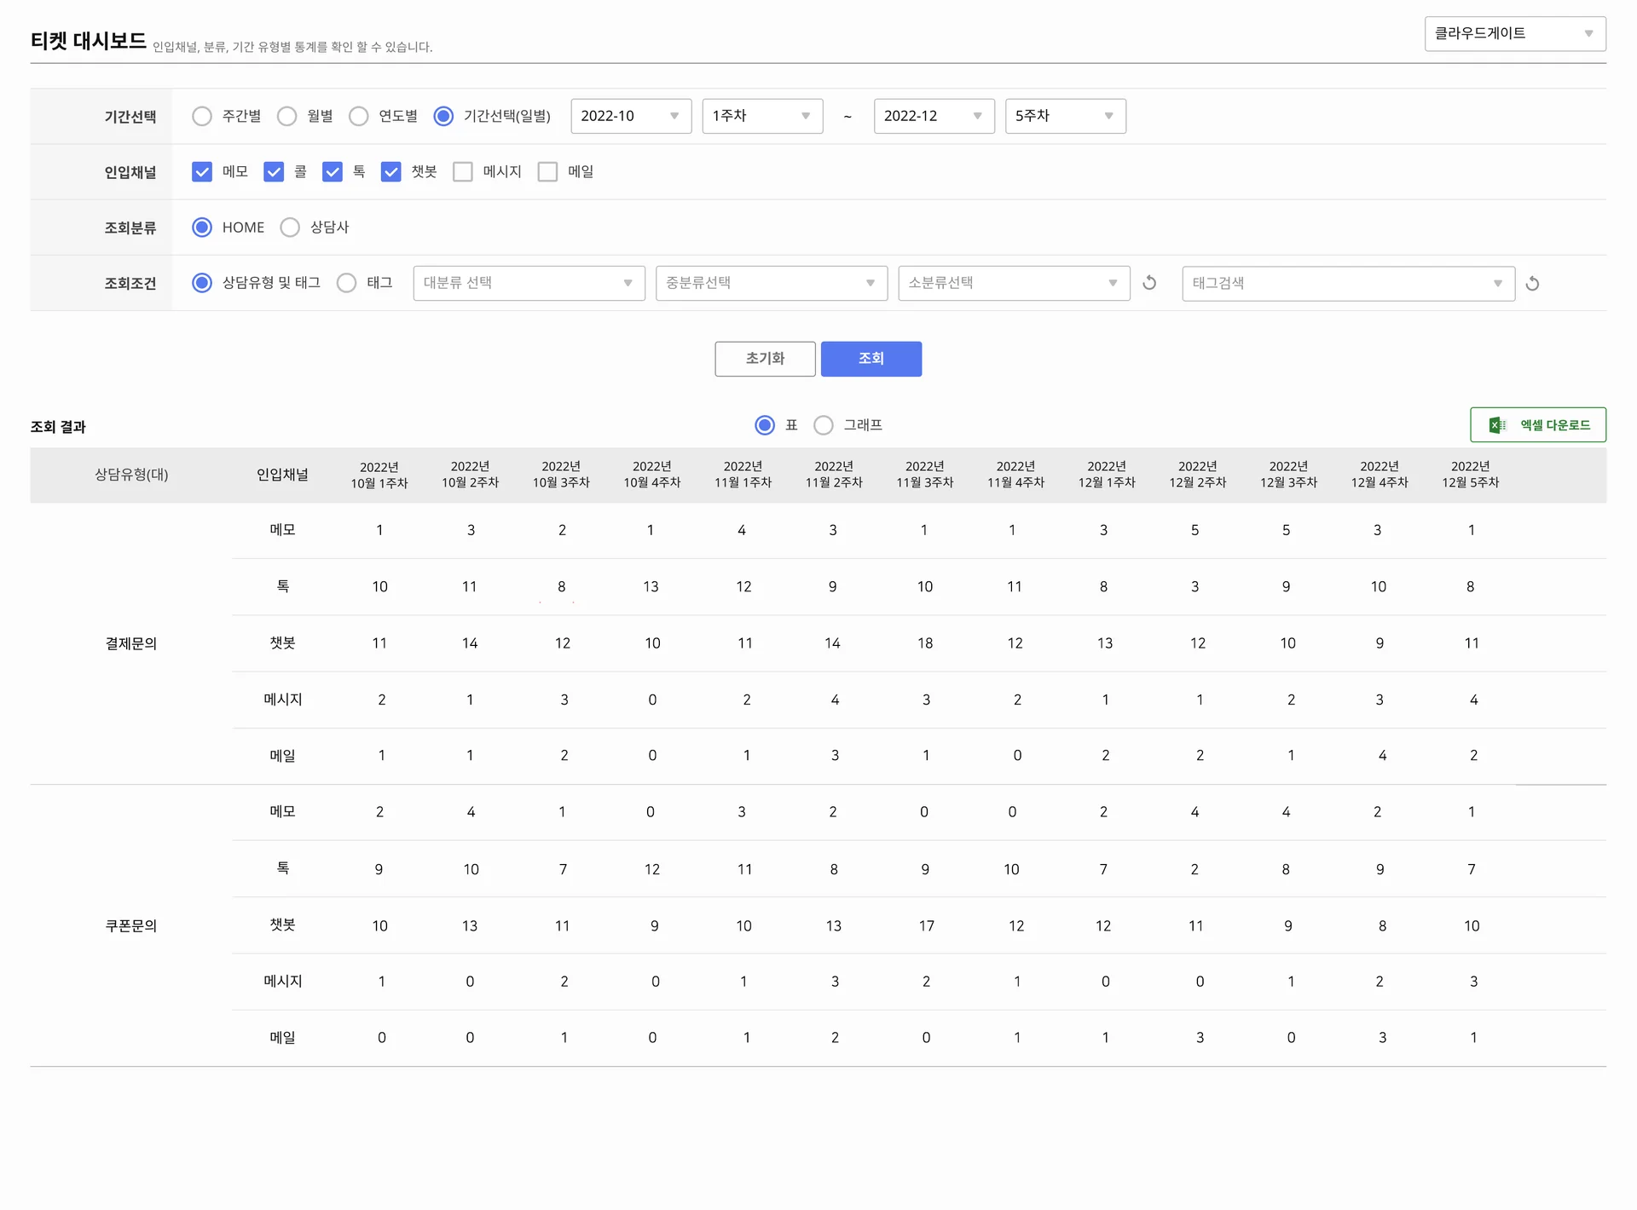Click the reset icon beside 태그검색
The height and width of the screenshot is (1210, 1637).
[1532, 284]
